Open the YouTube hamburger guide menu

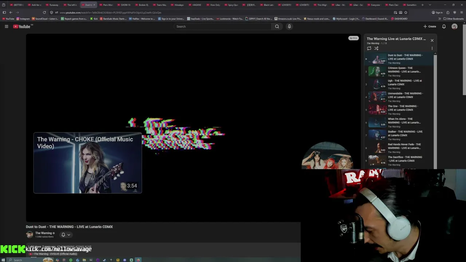[6, 26]
